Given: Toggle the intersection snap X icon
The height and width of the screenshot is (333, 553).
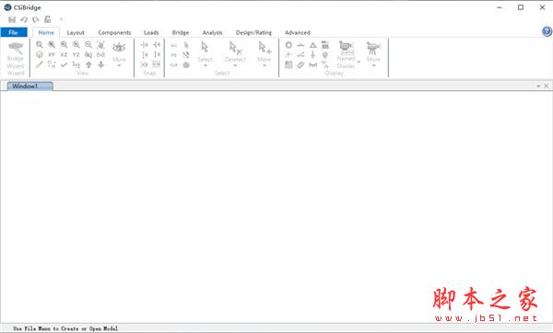Looking at the screenshot, I should (x=145, y=64).
